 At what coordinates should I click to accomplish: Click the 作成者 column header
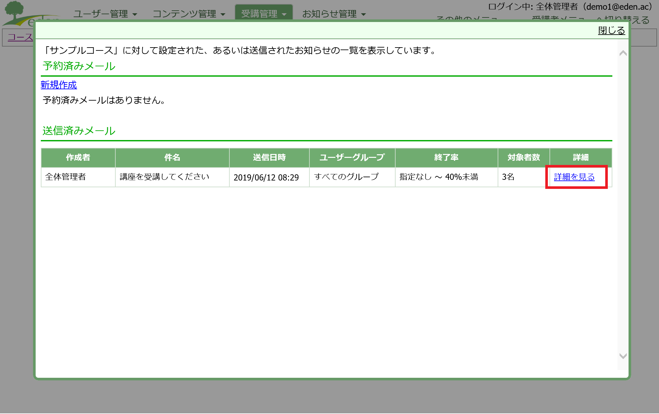78,158
